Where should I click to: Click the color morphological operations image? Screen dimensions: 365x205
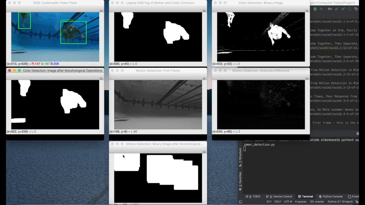tap(55, 105)
